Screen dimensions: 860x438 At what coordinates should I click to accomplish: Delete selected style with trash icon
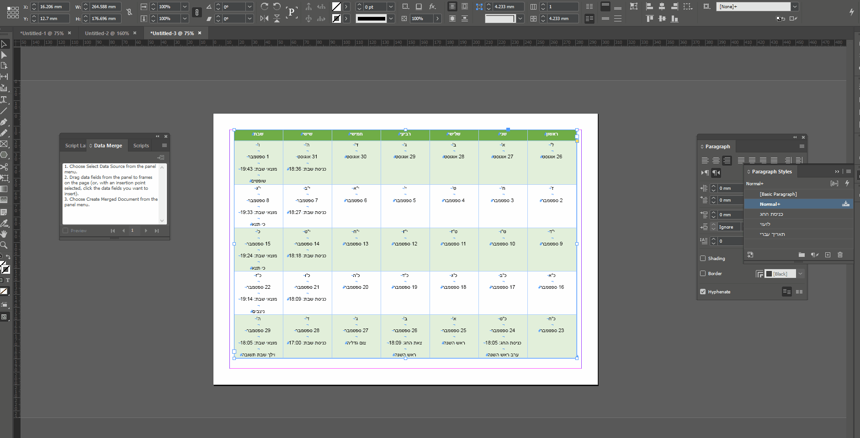coord(840,255)
